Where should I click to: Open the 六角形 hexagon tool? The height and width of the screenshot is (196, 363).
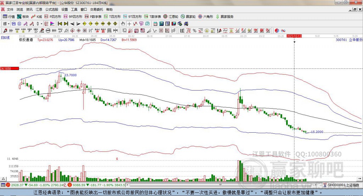coord(206,17)
